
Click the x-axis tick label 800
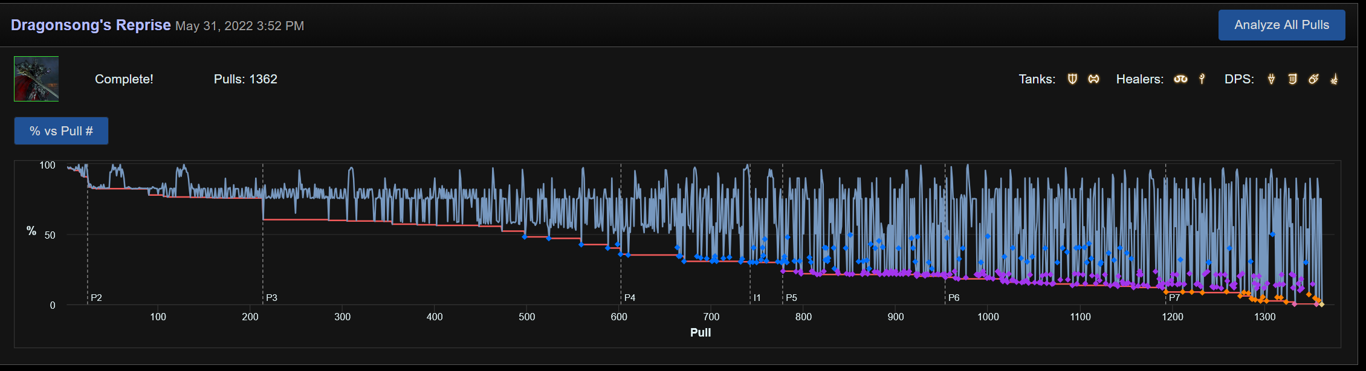(803, 317)
